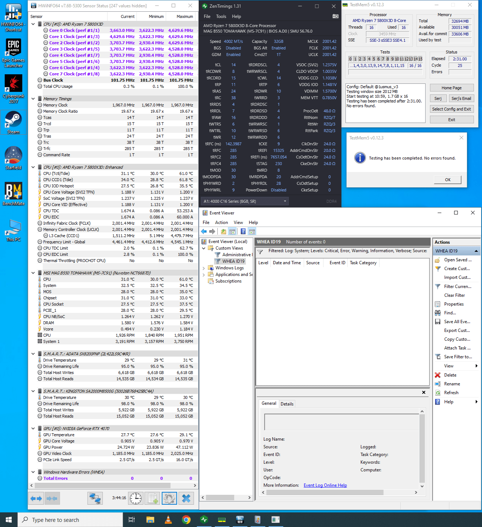Click Serj's Email button in TestMem5

[461, 98]
